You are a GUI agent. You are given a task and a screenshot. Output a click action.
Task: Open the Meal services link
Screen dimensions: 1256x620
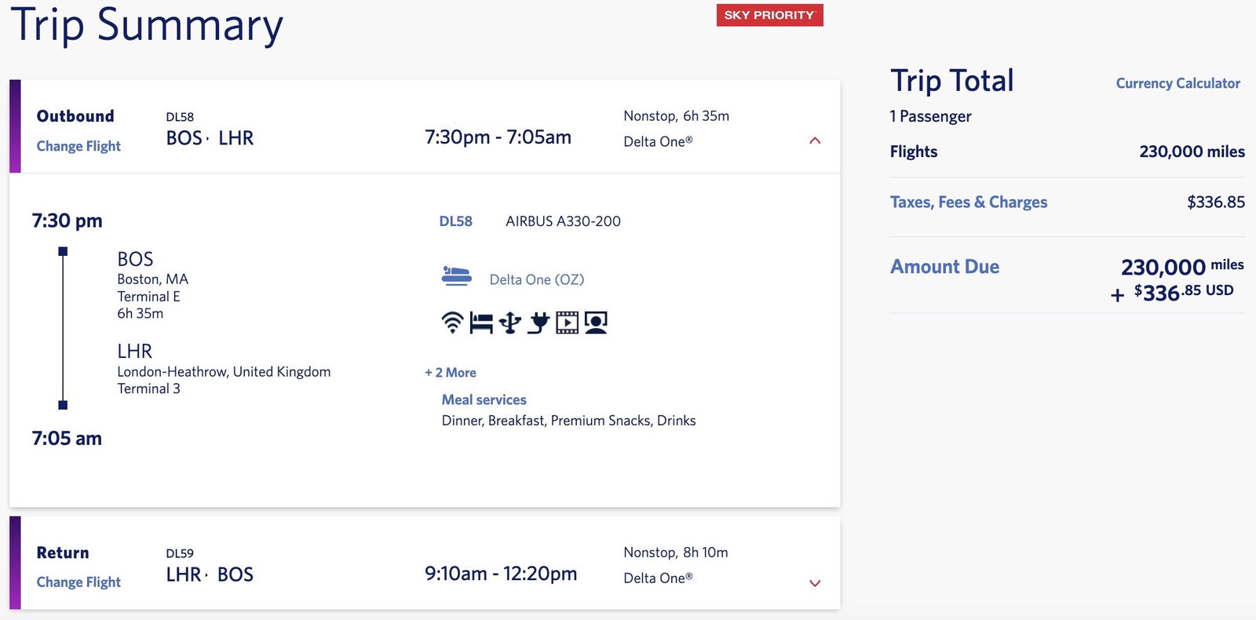[x=484, y=399]
